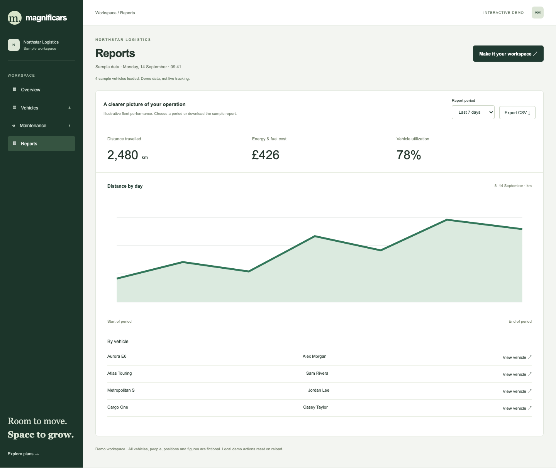Click the Cargo One vehicle name
The height and width of the screenshot is (468, 556).
pos(118,407)
